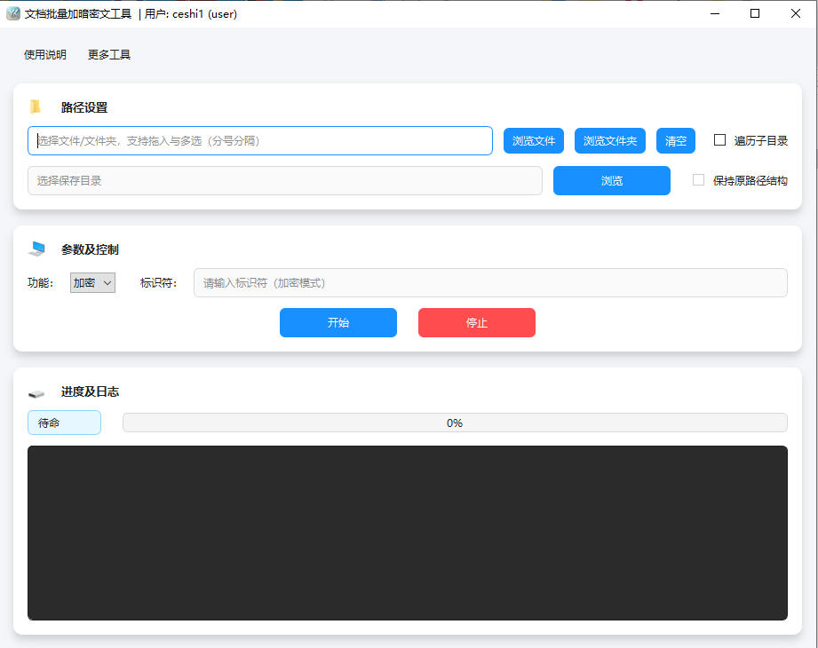The height and width of the screenshot is (648, 818).
Task: Click the folder icon beside 路径设置
Action: click(x=36, y=107)
